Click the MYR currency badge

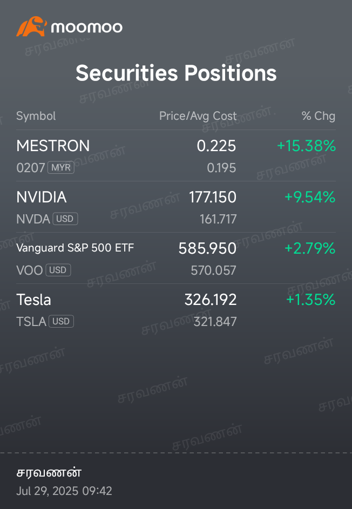pyautogui.click(x=61, y=168)
